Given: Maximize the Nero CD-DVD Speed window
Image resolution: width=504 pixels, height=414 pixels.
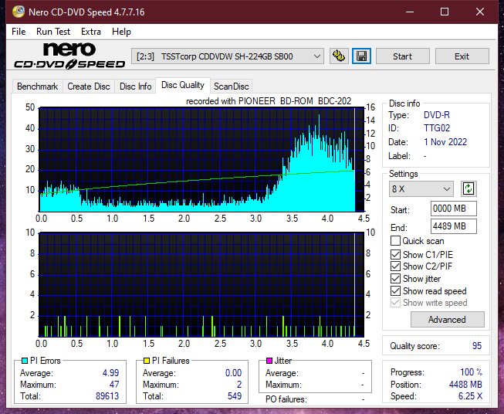Looking at the screenshot, I should coord(445,12).
